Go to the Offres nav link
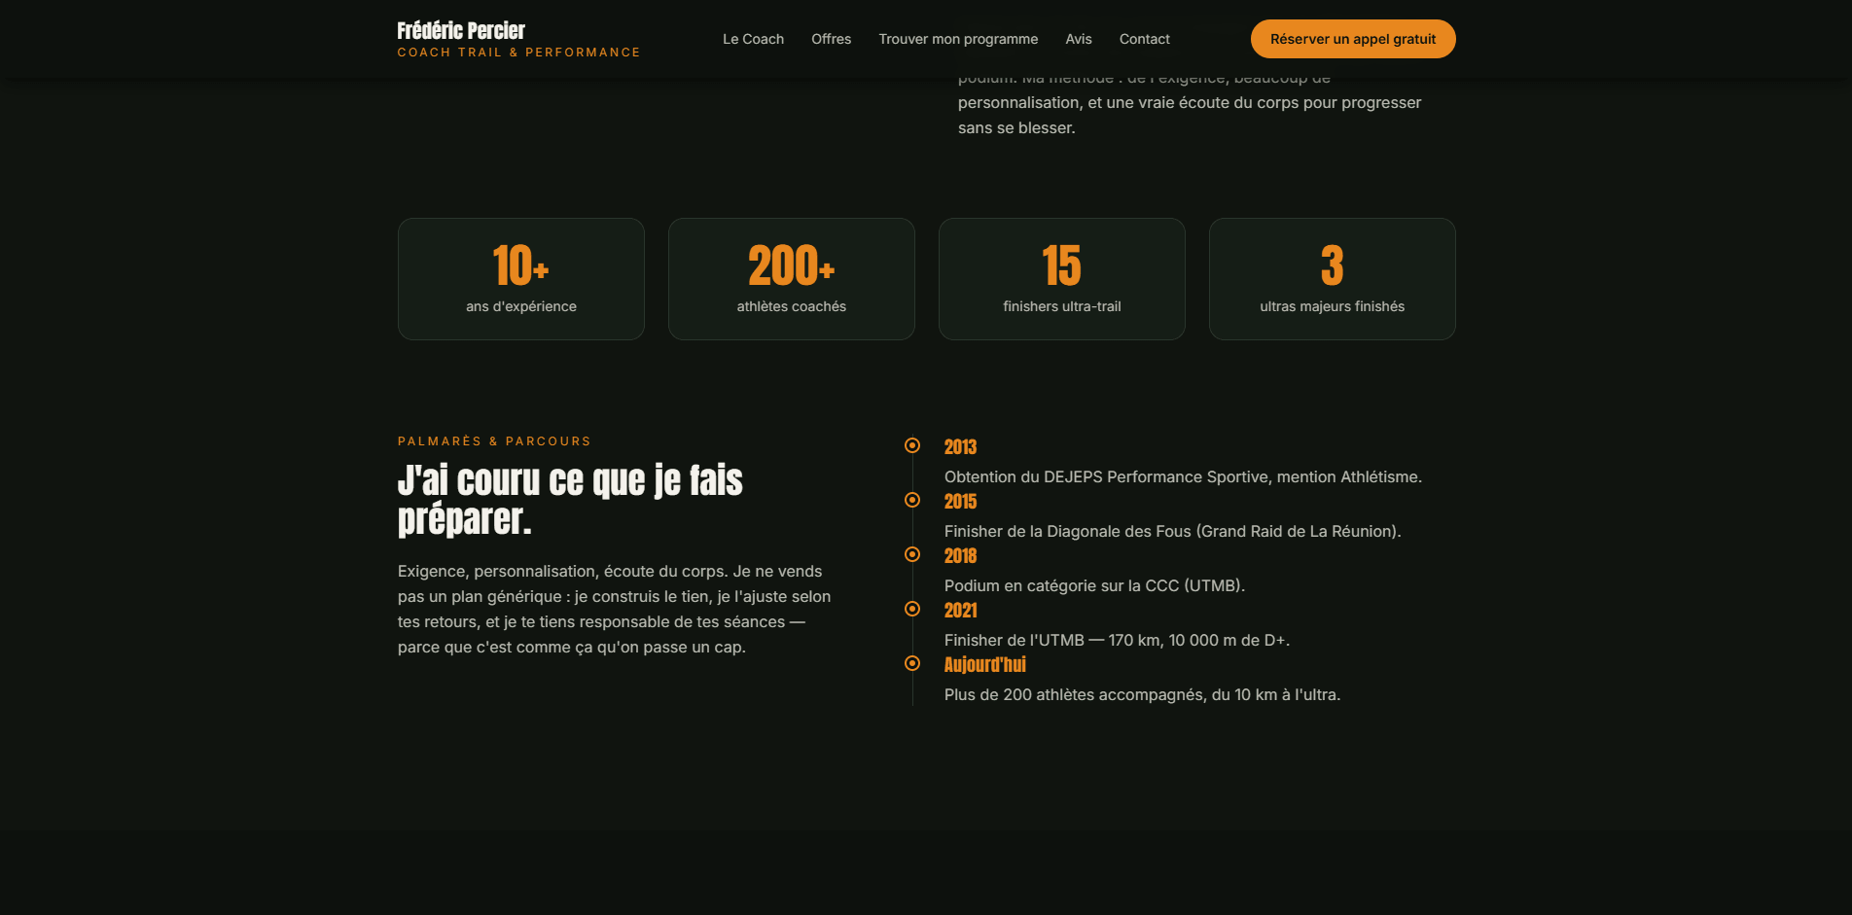Image resolution: width=1852 pixels, height=915 pixels. [832, 39]
